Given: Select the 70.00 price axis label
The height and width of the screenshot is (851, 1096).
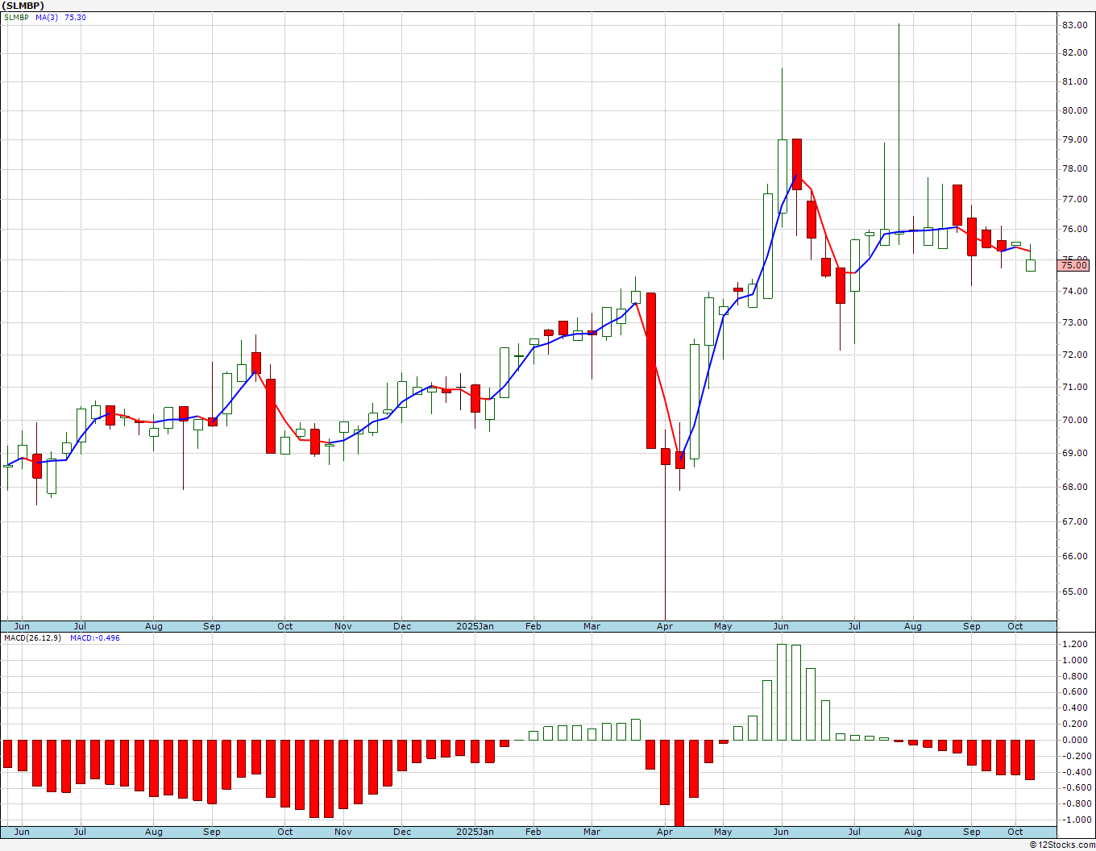Looking at the screenshot, I should (x=1074, y=420).
